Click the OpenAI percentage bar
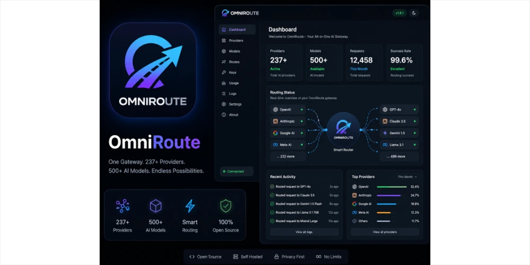The width and height of the screenshot is (530, 265). [392, 187]
